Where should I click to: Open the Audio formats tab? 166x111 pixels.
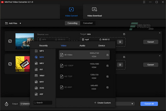tap(82, 46)
